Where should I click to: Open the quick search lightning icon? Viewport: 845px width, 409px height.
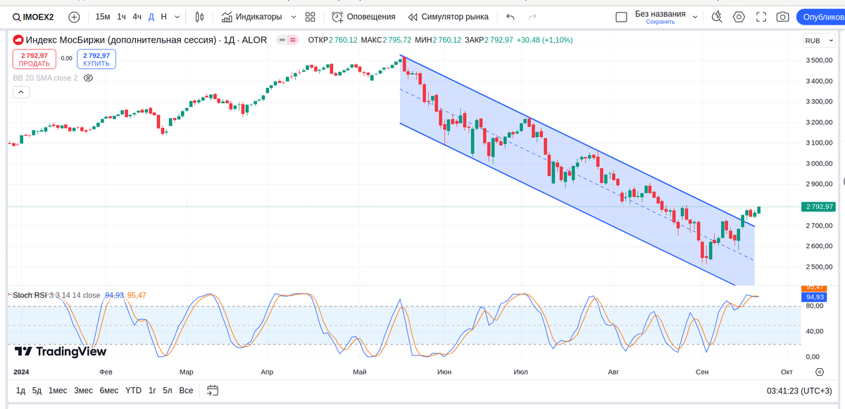(x=717, y=16)
